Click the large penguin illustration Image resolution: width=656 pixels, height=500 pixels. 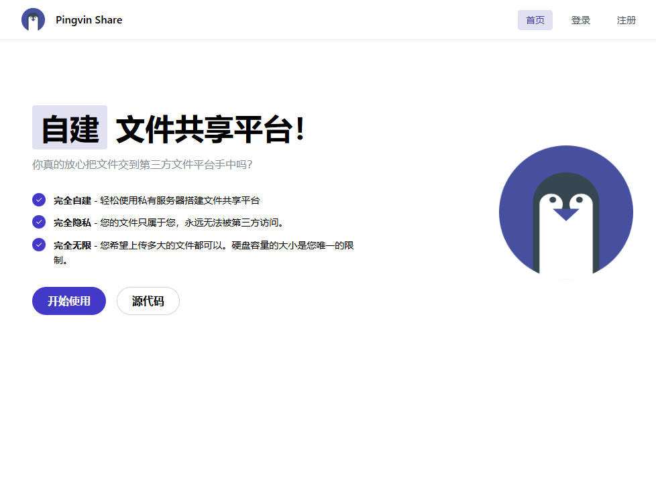[565, 212]
